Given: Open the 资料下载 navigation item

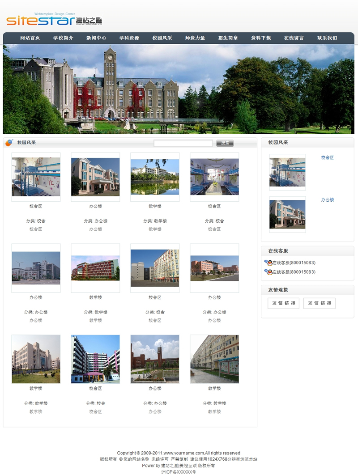Looking at the screenshot, I should click(261, 38).
